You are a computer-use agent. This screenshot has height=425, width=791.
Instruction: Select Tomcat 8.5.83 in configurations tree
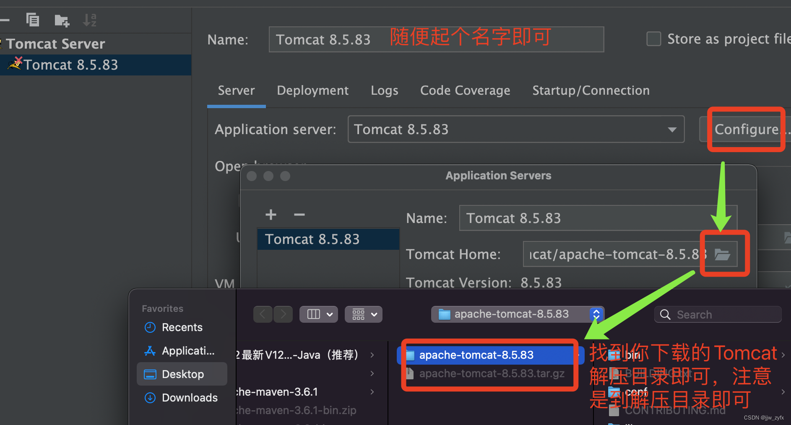(x=96, y=65)
